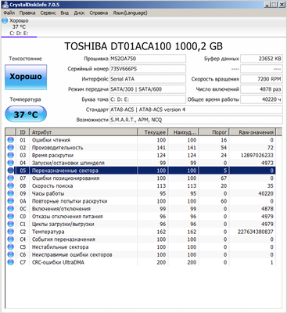287x313 pixels.
Task: Sort by the Атрибут column header
Action: (x=83, y=132)
